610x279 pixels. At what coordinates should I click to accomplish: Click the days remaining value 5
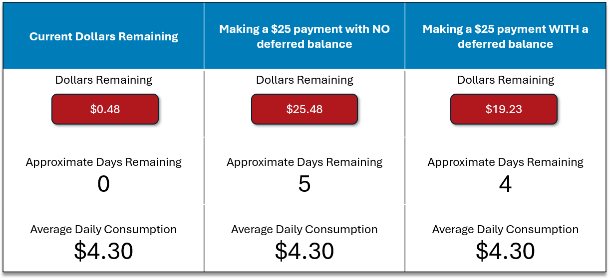pos(305,184)
